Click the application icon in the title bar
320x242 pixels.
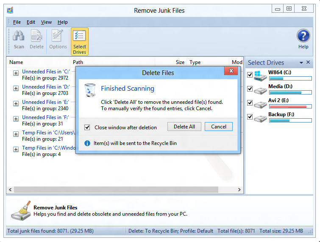10,10
